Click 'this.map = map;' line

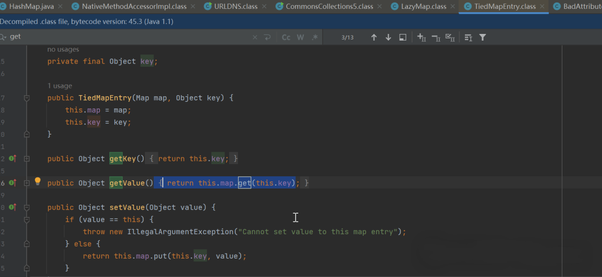tap(98, 110)
